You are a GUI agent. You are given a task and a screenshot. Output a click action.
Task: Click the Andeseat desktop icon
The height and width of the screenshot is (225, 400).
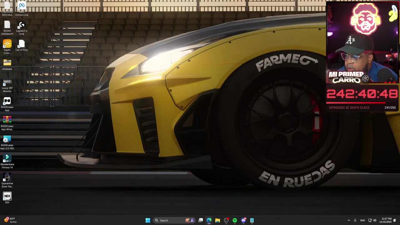pyautogui.click(x=7, y=64)
